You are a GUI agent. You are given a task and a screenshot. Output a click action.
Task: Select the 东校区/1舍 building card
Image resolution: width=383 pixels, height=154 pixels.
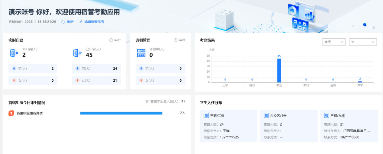(289, 126)
